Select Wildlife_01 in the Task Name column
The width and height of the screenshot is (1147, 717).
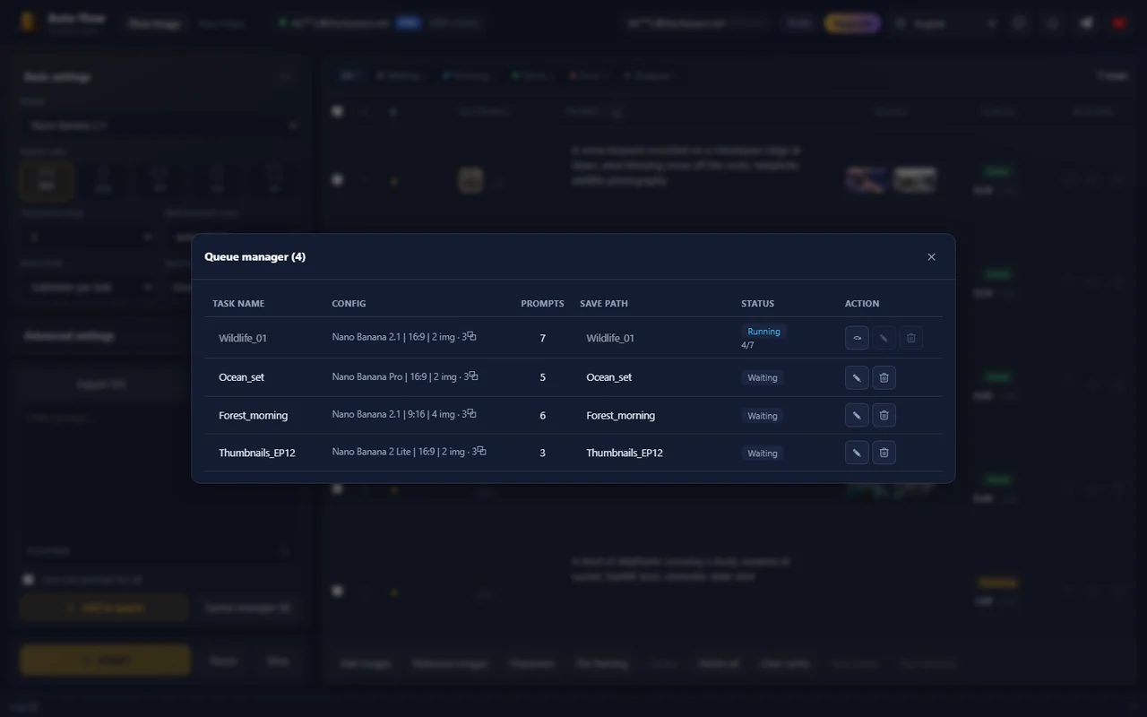(x=243, y=338)
